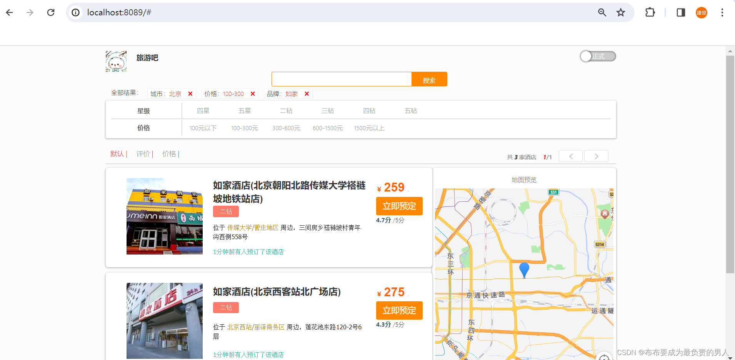
Task: Click the 二钻 badge on the 259 hotel
Action: pos(226,211)
